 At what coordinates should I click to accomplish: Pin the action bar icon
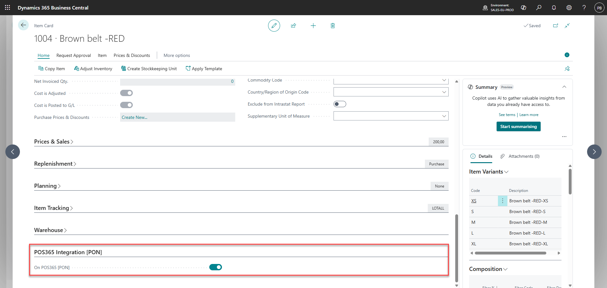pyautogui.click(x=567, y=69)
